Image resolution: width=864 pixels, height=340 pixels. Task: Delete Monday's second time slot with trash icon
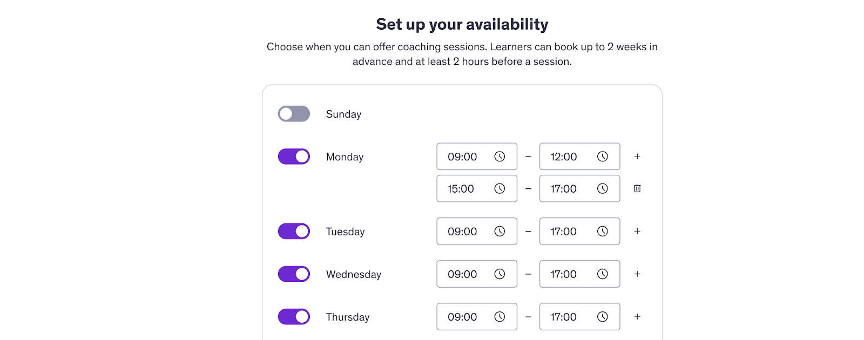pos(637,188)
